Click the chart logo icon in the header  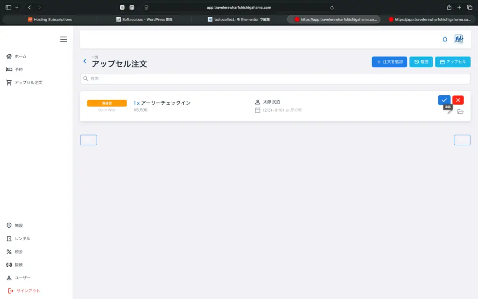pyautogui.click(x=459, y=39)
